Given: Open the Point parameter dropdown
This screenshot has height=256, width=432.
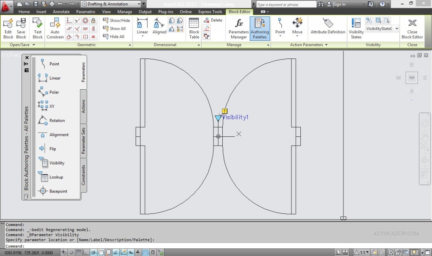Looking at the screenshot, I should point(280,36).
